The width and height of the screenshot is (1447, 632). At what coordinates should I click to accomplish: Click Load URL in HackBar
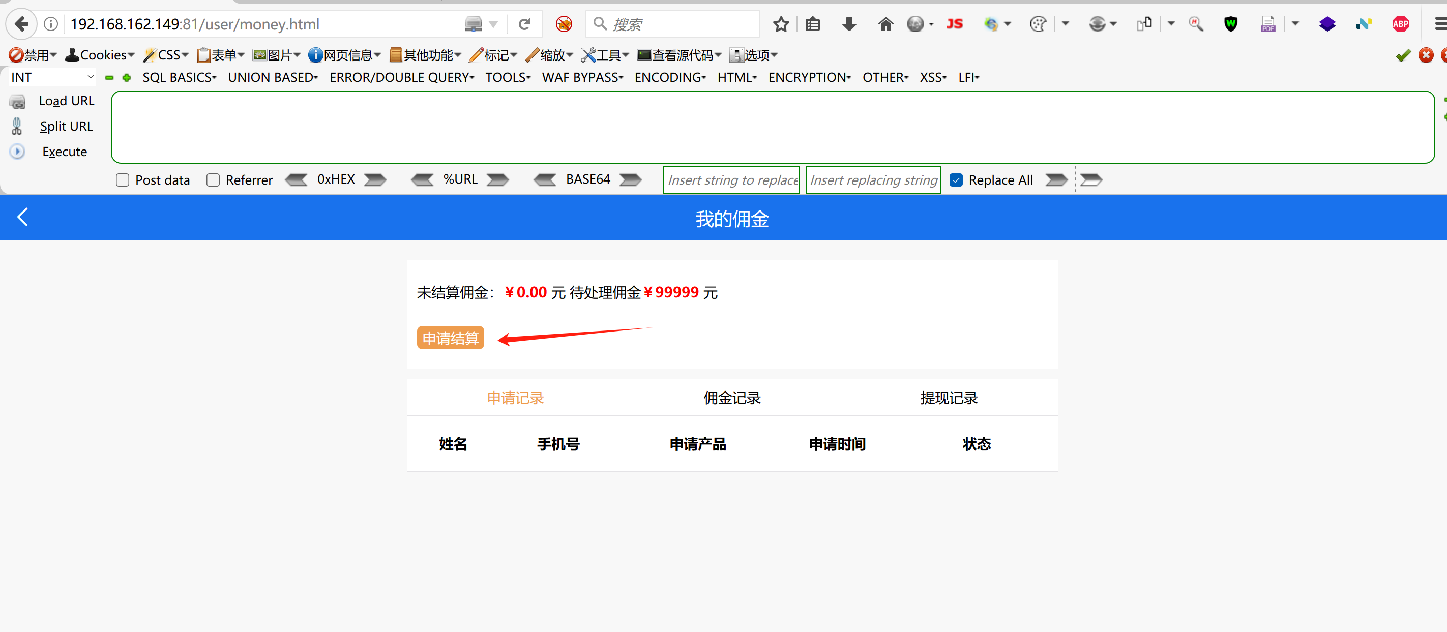tap(66, 101)
